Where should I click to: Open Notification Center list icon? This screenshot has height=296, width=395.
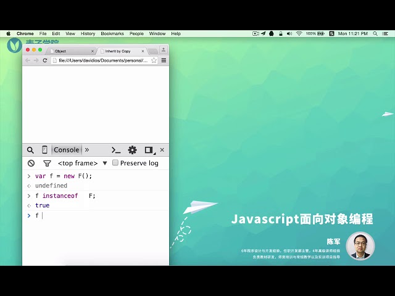[x=385, y=33]
